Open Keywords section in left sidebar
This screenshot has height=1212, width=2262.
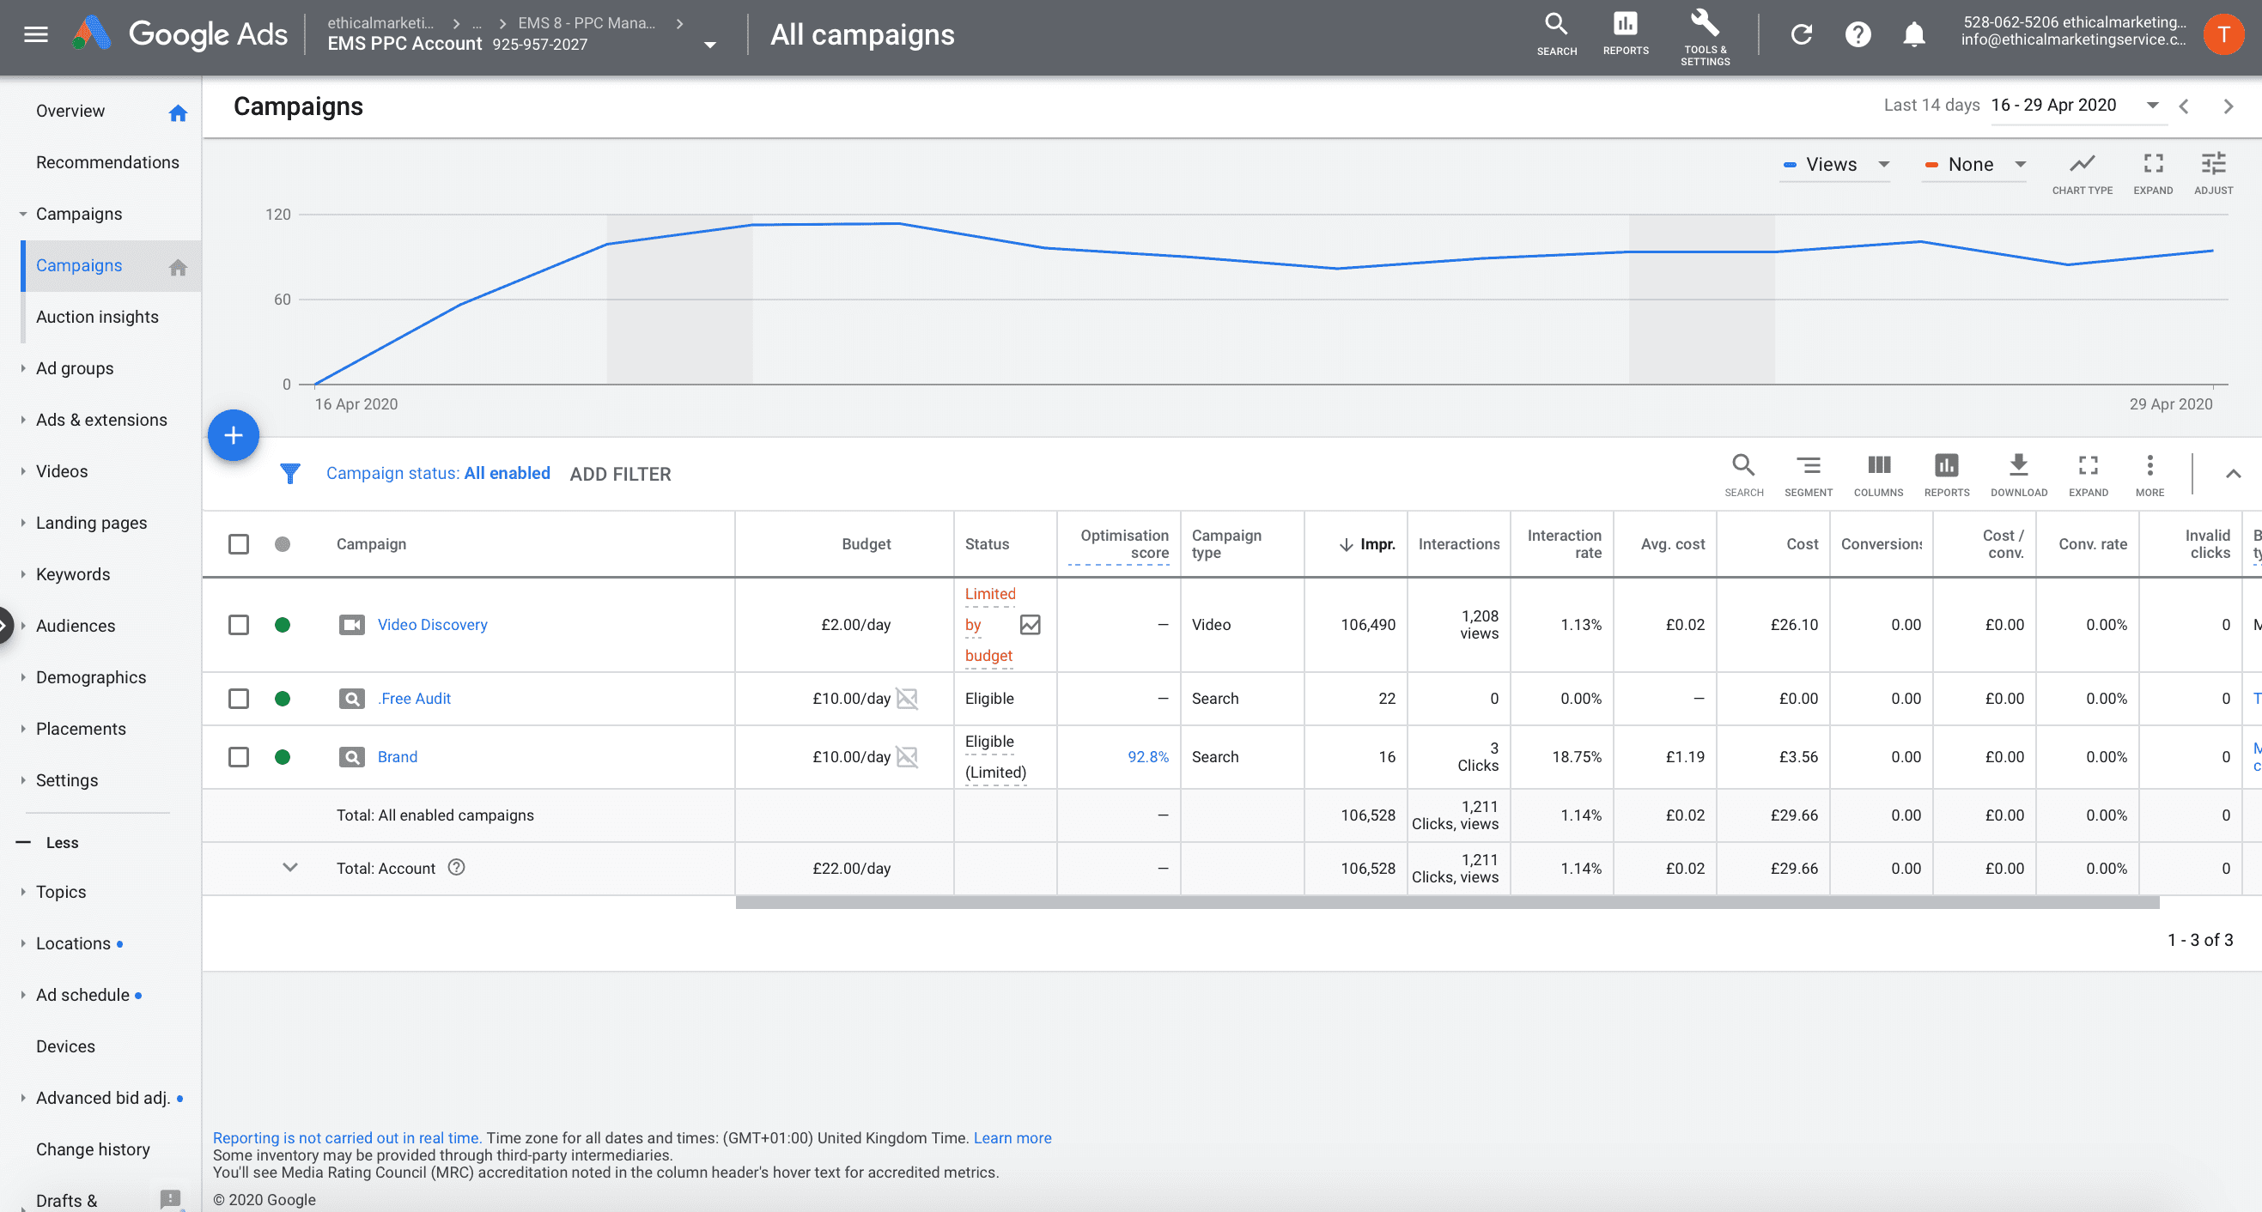coord(72,573)
